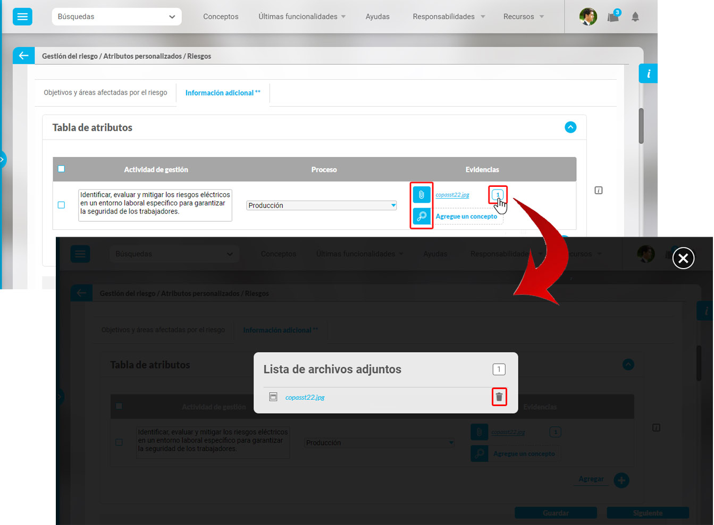714x525 pixels.
Task: Open the Producción process dropdown
Action: (322, 205)
